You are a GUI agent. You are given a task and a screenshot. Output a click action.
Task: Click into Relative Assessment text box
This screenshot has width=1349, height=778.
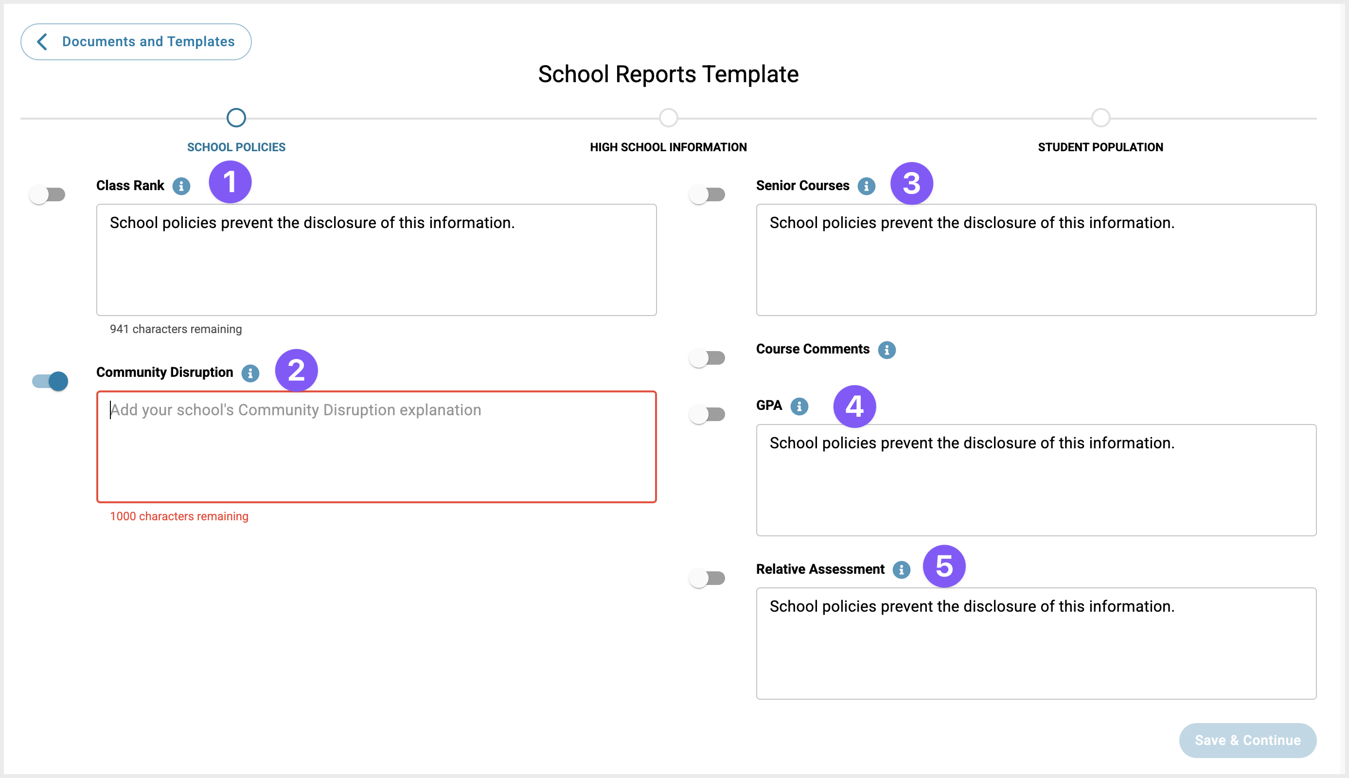click(1036, 643)
